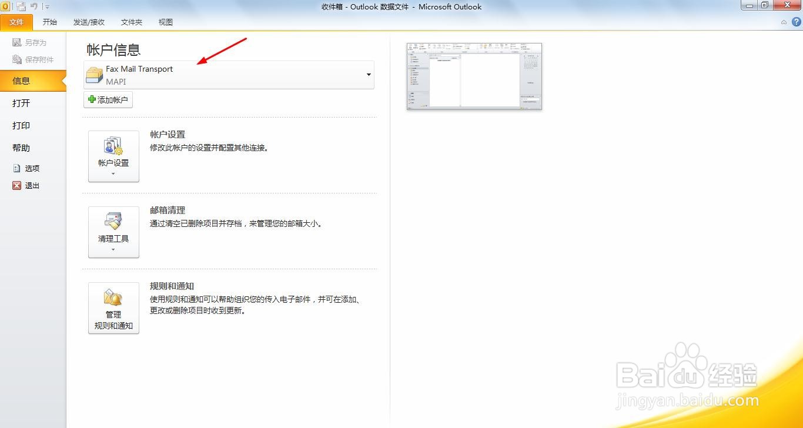This screenshot has width=803, height=428.
Task: Open the 帐户设置 dropdown button
Action: coord(113,156)
